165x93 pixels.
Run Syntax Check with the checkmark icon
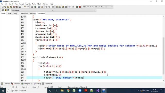click(69, 7)
